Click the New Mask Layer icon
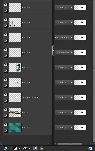This screenshot has height=151, width=95. point(25,148)
